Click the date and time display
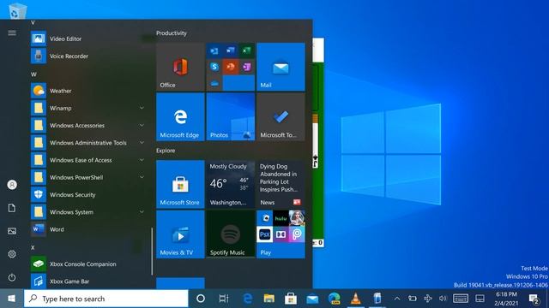The height and width of the screenshot is (308, 549). 506,299
